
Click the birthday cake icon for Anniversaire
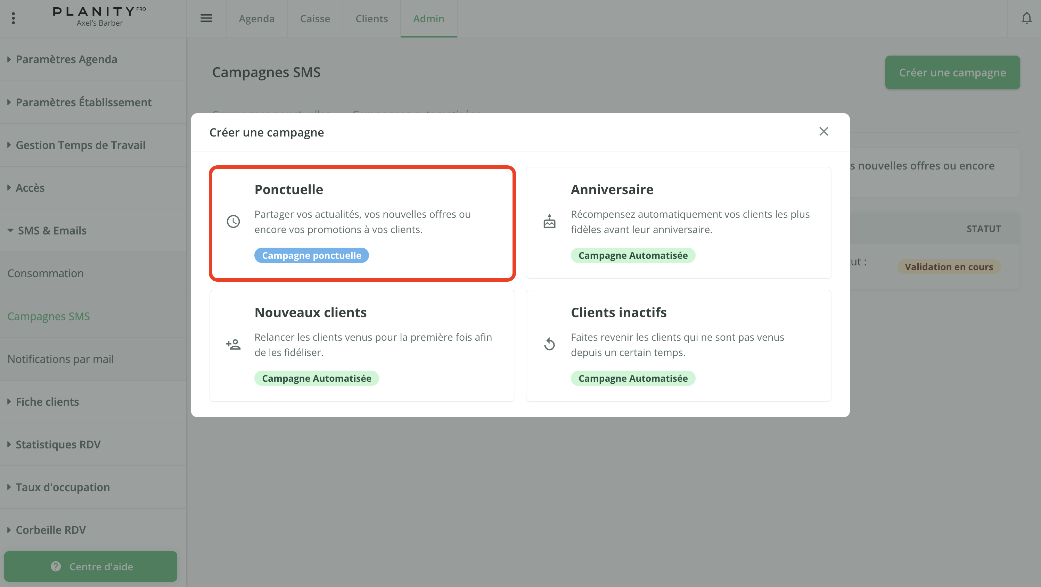pyautogui.click(x=549, y=221)
